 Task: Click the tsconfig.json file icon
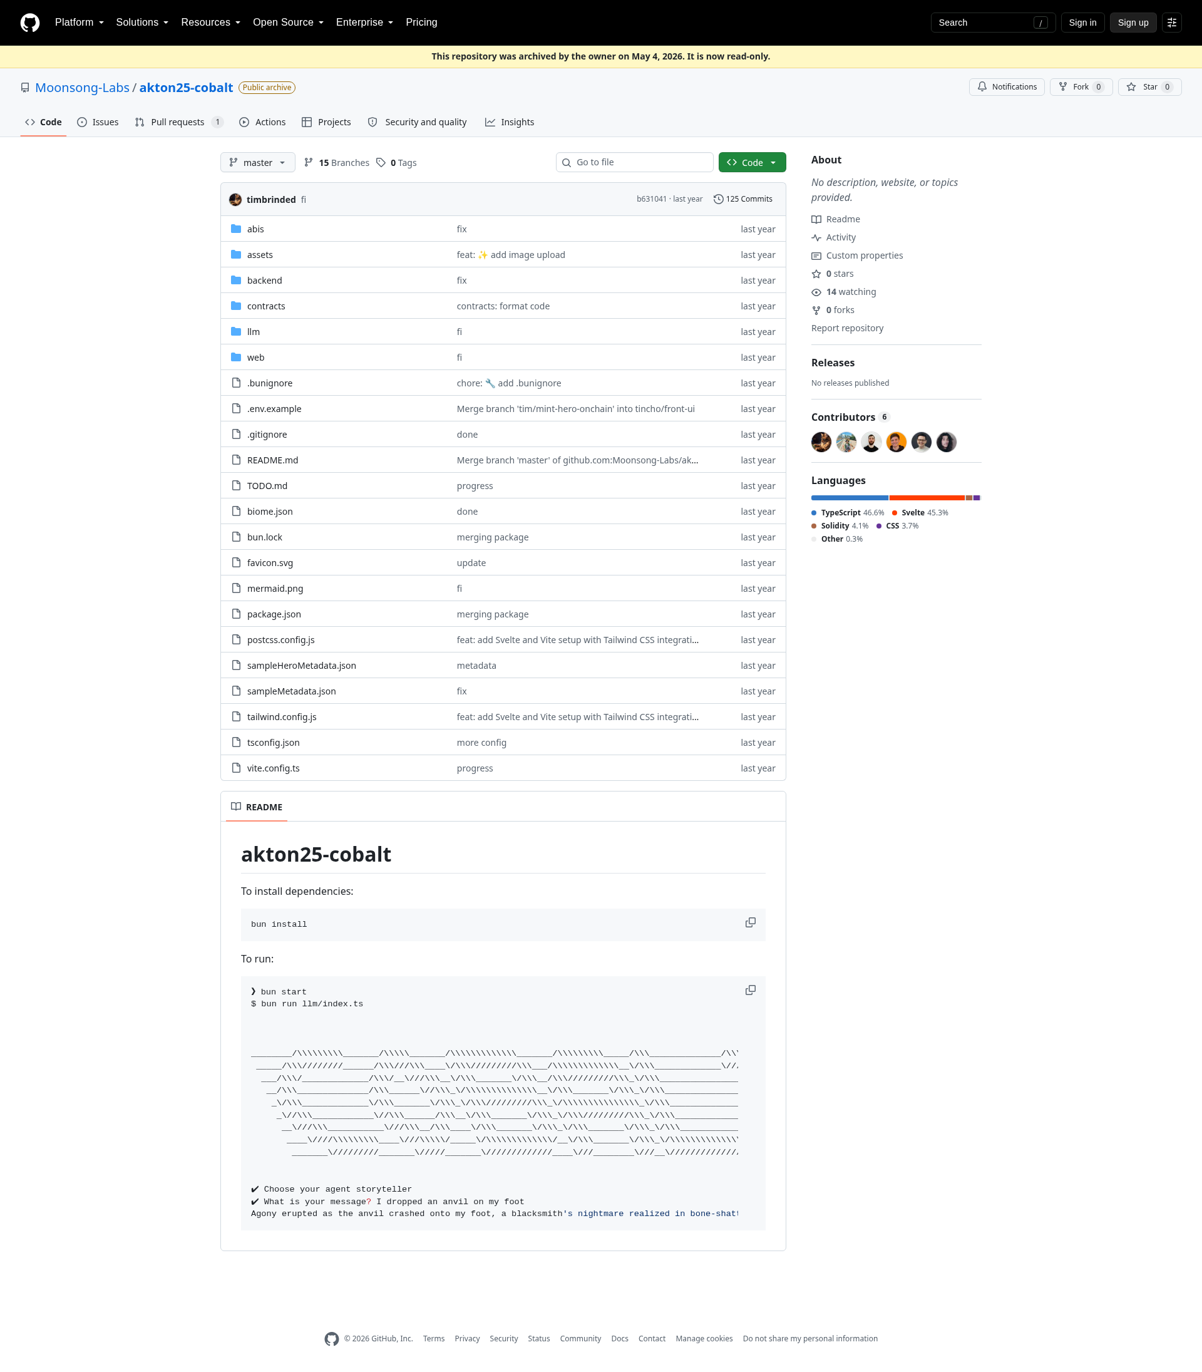tap(236, 742)
